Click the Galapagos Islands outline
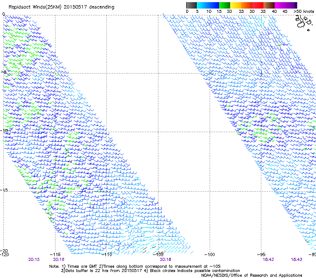Screen dimensions: 316x278 [x=303, y=23]
